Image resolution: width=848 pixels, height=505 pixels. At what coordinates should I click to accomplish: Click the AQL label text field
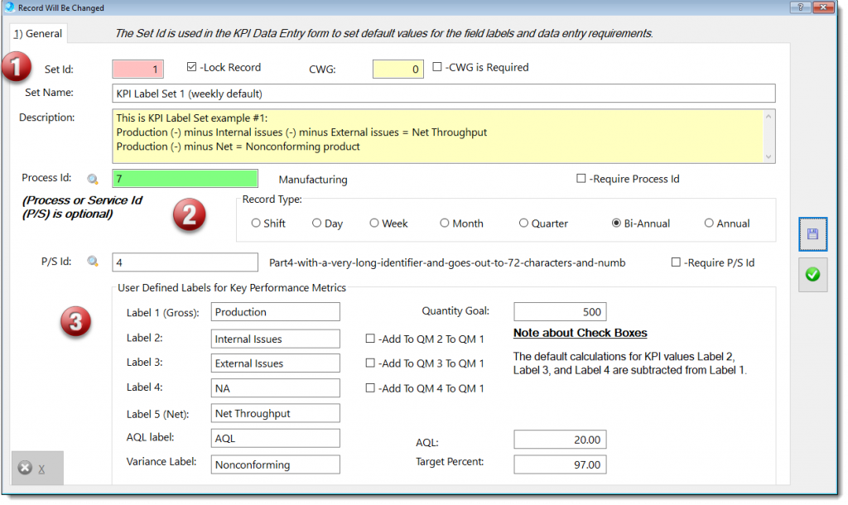pyautogui.click(x=275, y=439)
